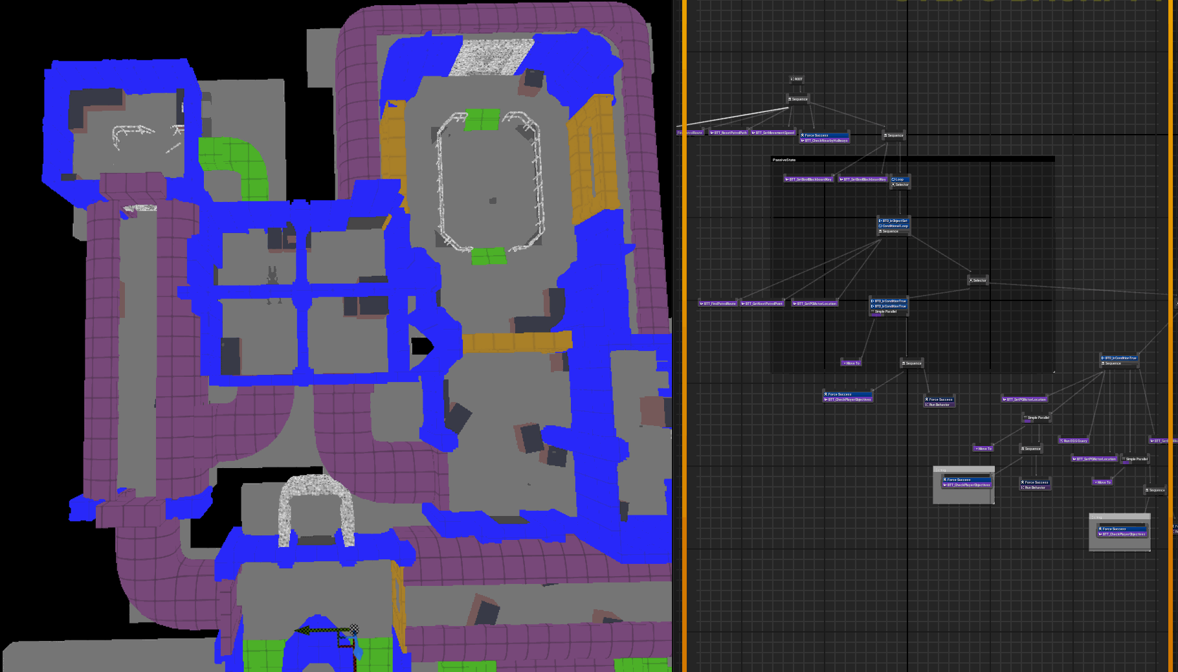1178x672 pixels.
Task: Select BTT_CheckPlayerObjectives outside gray comment boxes
Action: pyautogui.click(x=848, y=399)
